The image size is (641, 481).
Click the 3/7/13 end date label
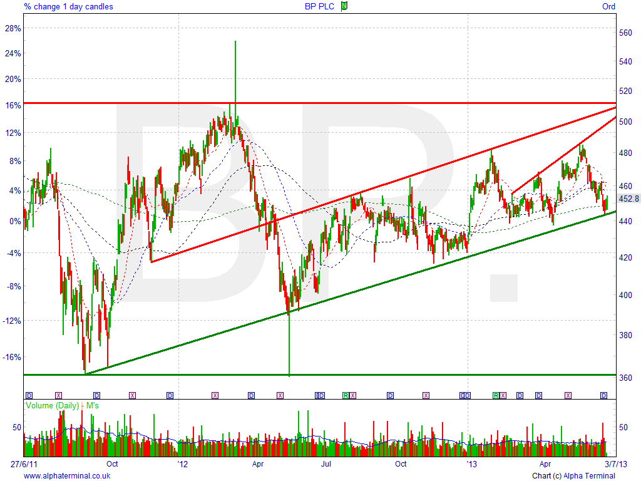click(x=616, y=464)
